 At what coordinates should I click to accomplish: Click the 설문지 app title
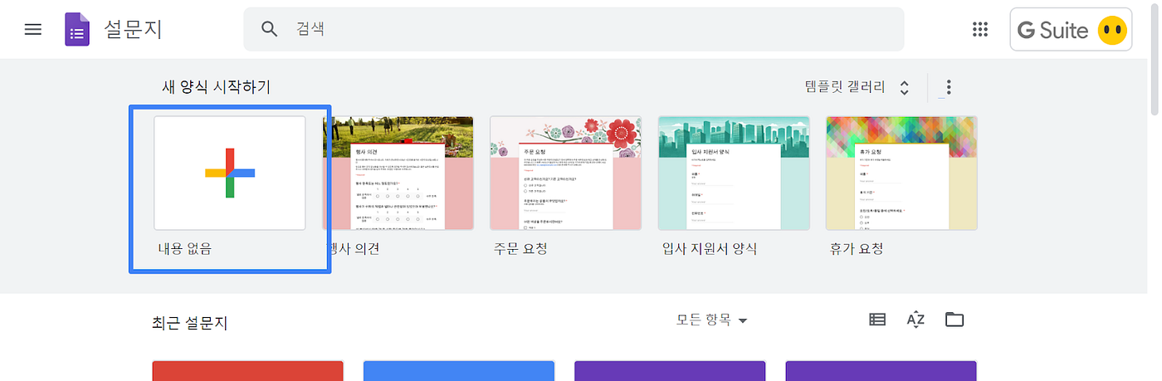point(133,30)
